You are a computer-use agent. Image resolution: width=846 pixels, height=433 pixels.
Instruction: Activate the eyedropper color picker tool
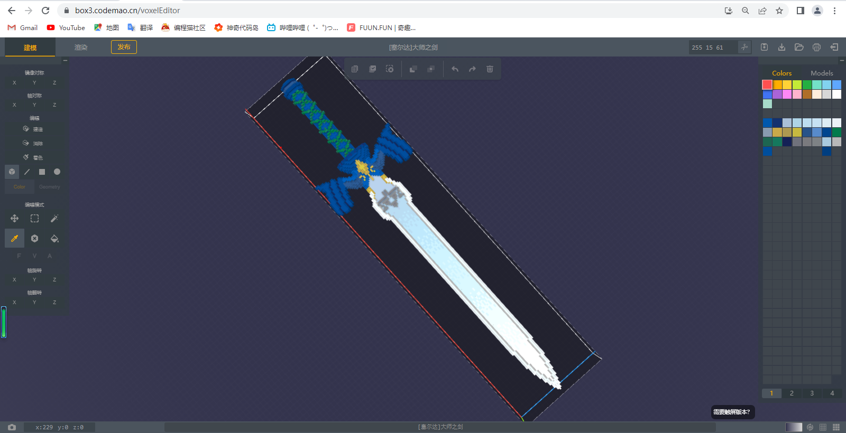click(x=14, y=239)
